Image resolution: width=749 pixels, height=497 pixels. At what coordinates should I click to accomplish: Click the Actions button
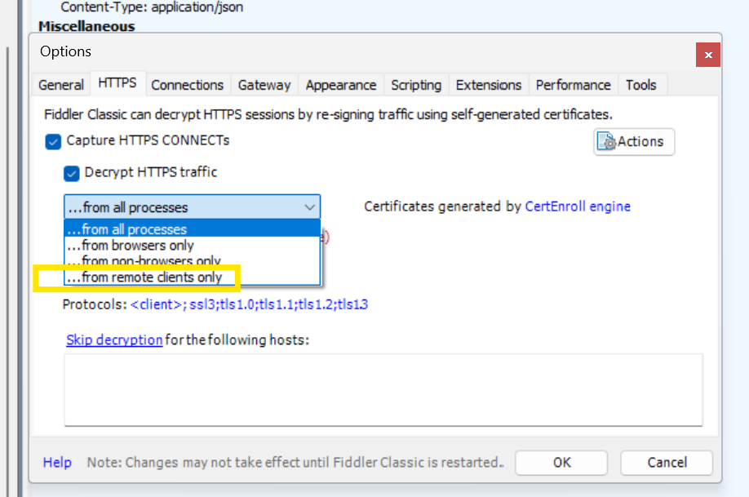(x=634, y=141)
